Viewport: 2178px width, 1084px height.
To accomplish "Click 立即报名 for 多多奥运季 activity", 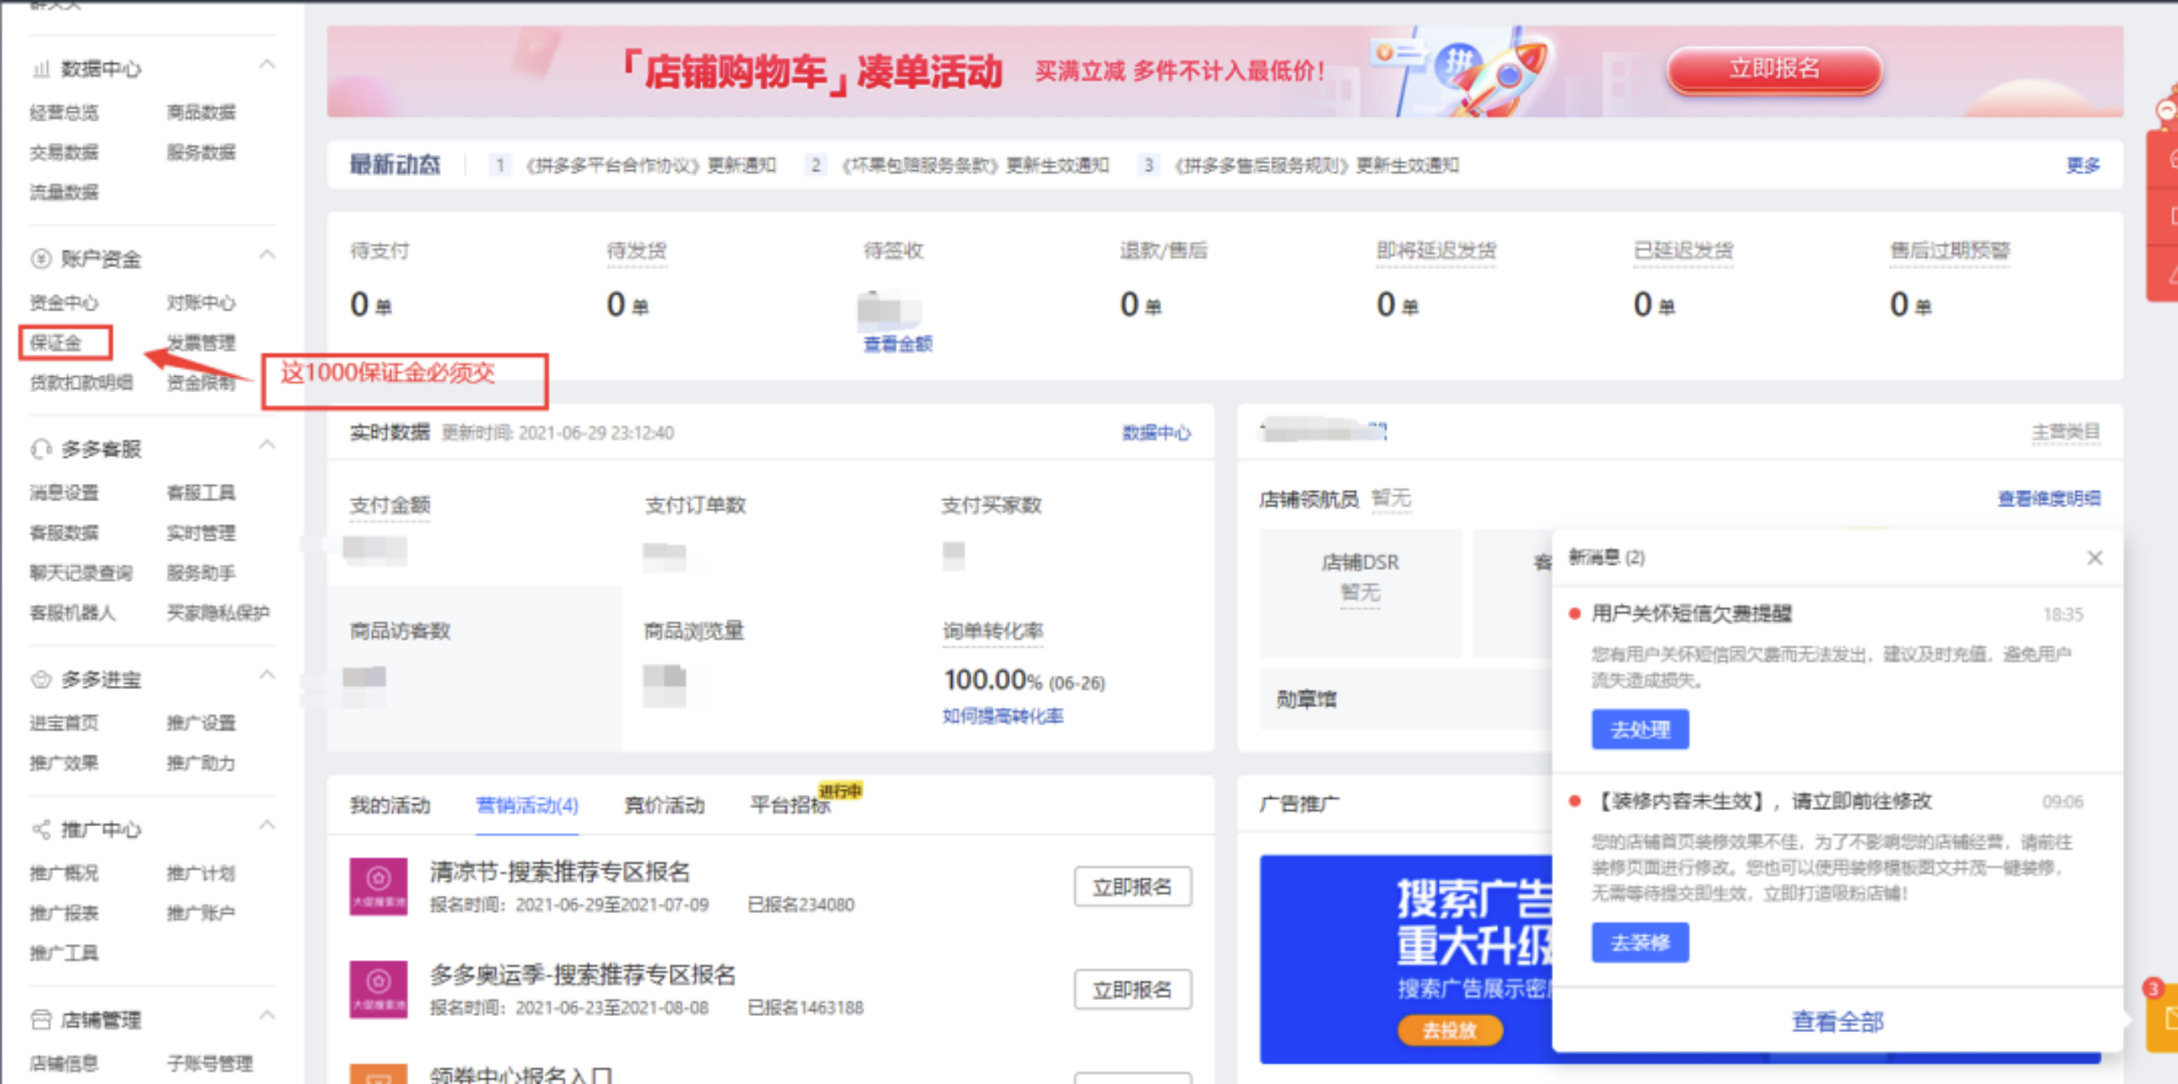I will (x=1132, y=990).
